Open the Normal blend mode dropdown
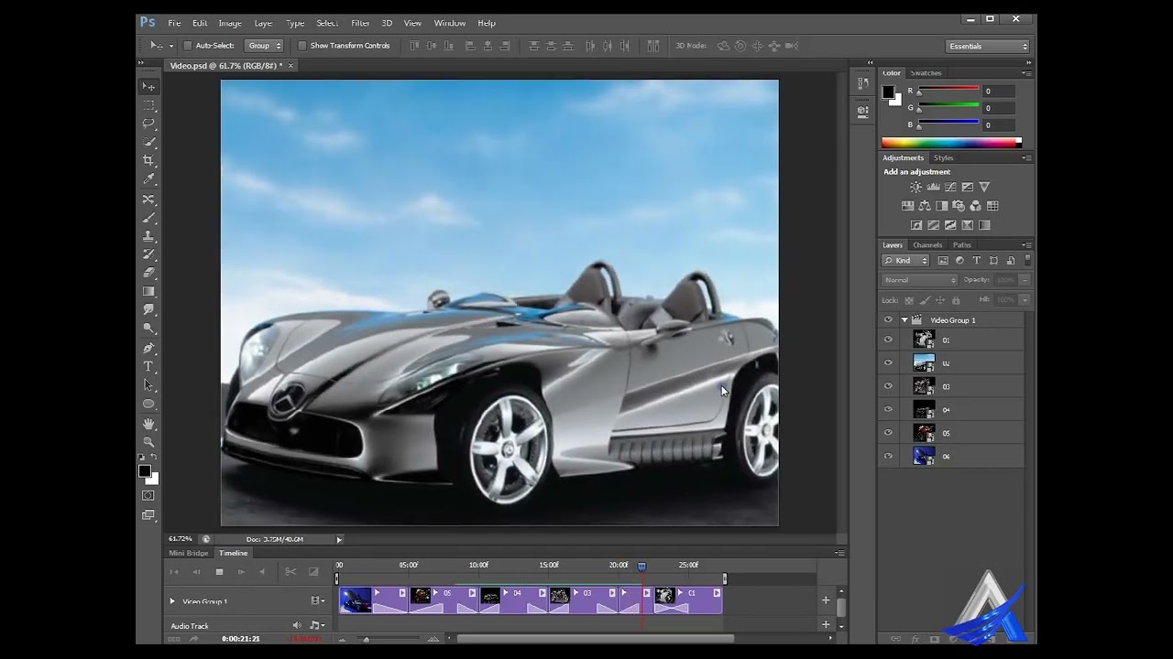The image size is (1173, 659). point(919,280)
